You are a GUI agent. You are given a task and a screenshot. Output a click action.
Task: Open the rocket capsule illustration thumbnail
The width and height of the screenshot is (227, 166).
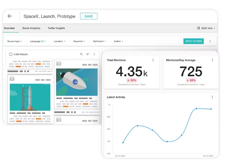click(x=77, y=82)
